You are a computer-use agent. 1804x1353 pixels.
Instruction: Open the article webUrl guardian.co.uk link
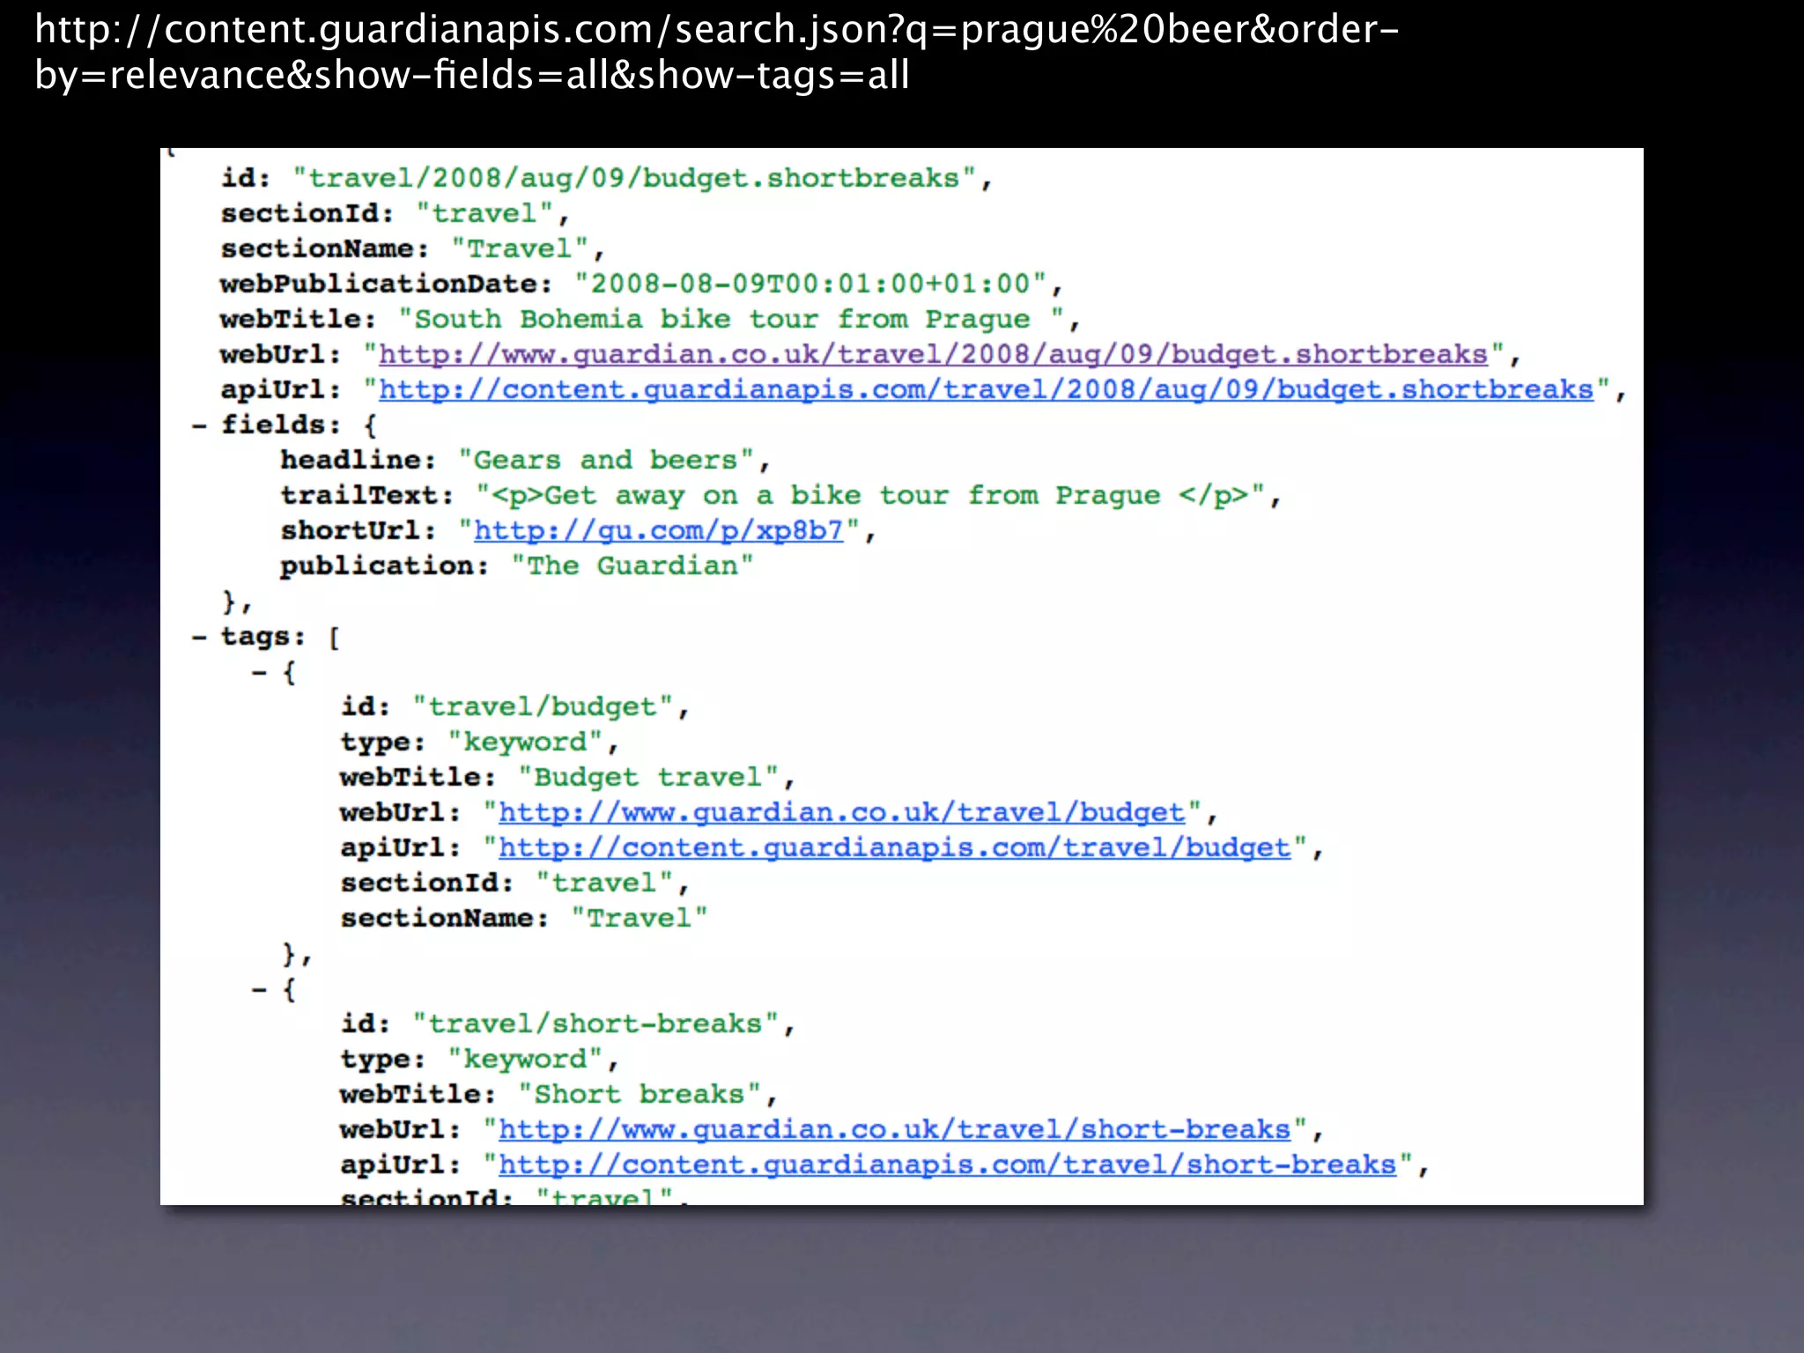[x=933, y=355]
